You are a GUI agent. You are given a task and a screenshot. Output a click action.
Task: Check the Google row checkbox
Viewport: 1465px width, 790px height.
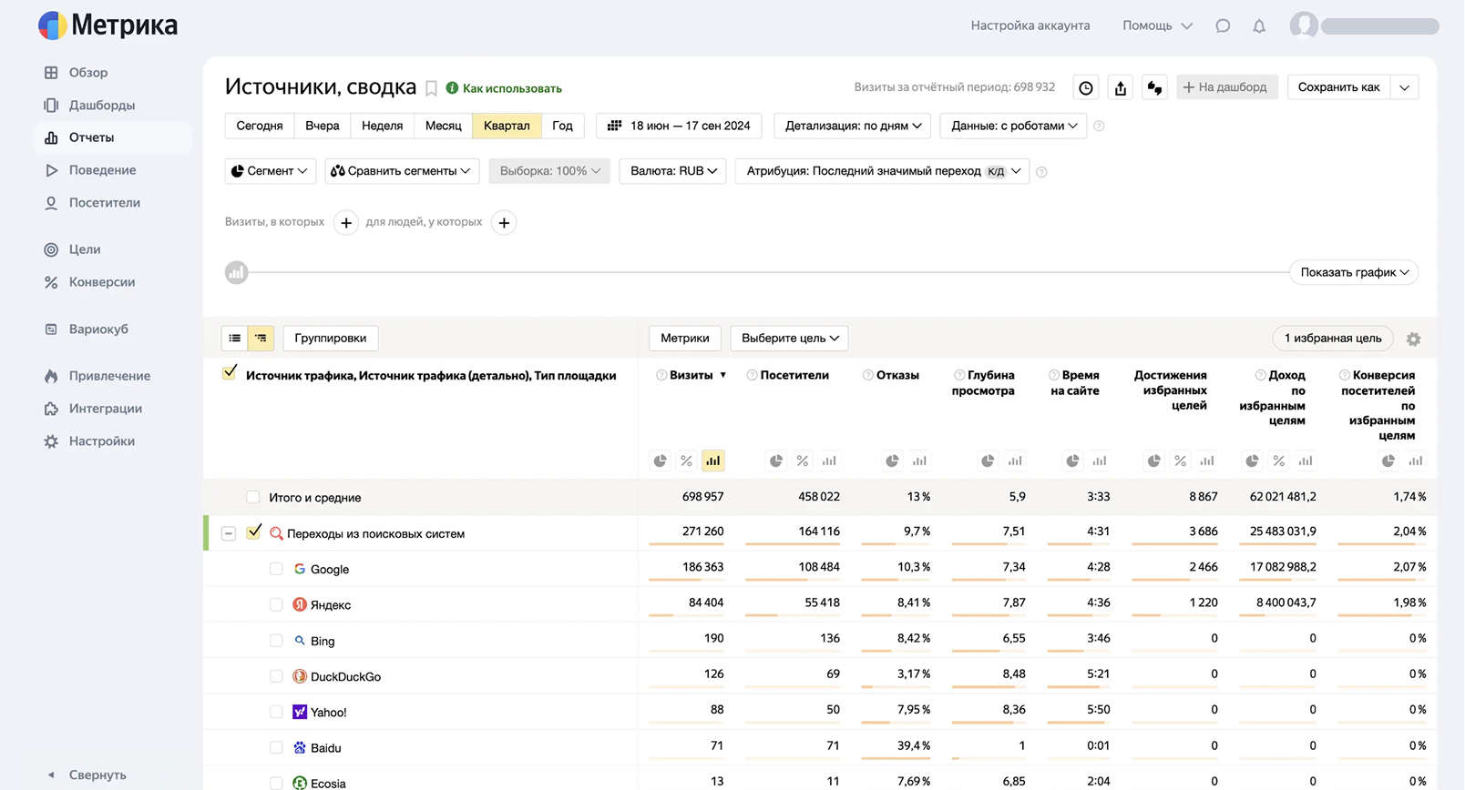pos(276,569)
